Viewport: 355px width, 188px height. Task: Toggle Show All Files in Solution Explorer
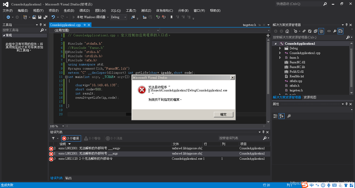click(321, 31)
